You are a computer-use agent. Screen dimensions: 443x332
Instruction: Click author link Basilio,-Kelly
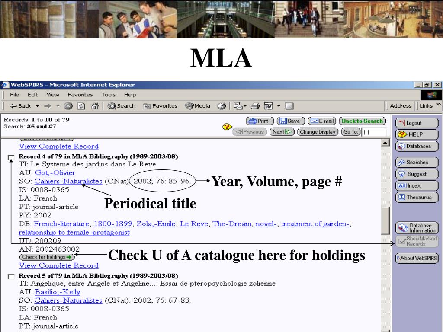58,292
